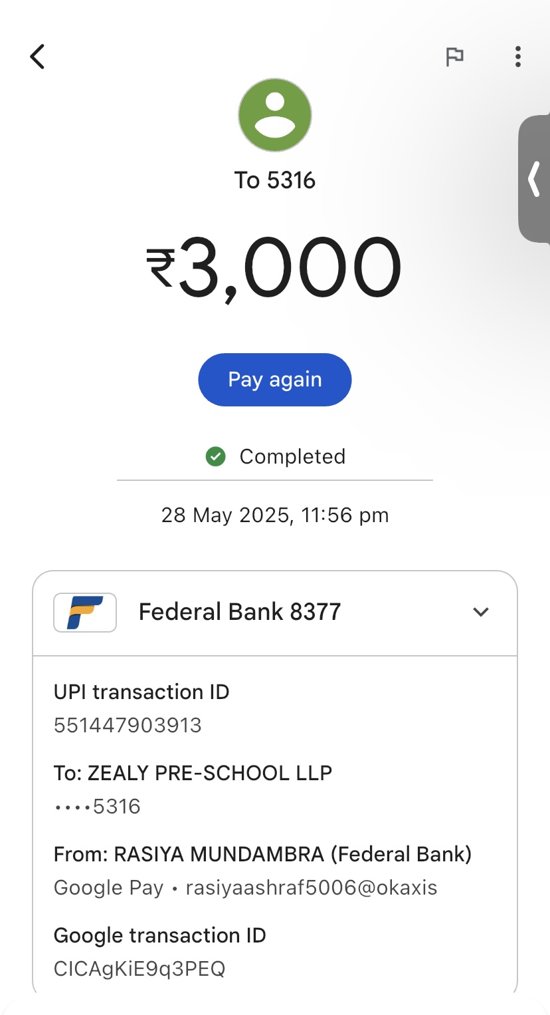Tap the date 28 May 2025, 11:56 pm

coord(275,515)
